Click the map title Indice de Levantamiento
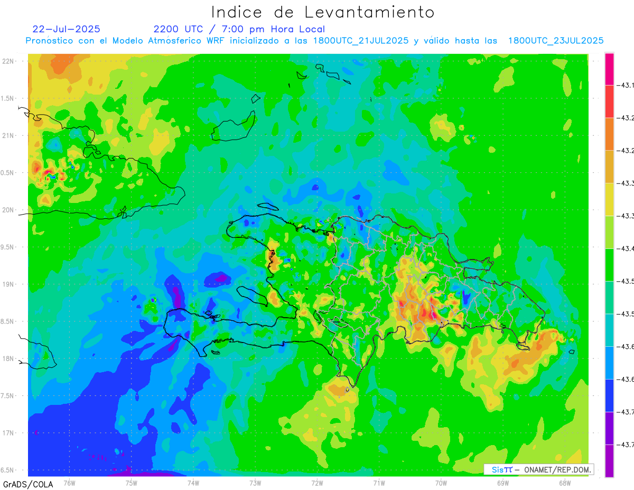Viewport: 634px width, 490px height. pyautogui.click(x=323, y=12)
